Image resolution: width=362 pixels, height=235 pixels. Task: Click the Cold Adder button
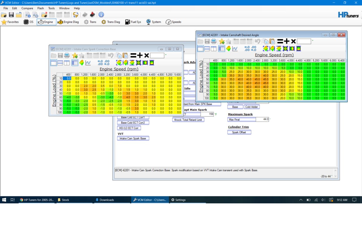point(252,107)
